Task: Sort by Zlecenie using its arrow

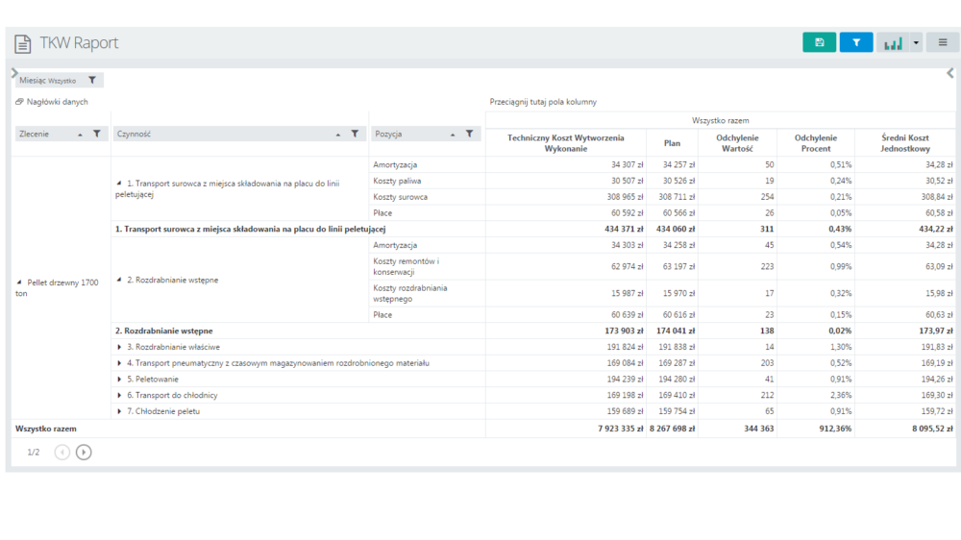Action: 81,135
